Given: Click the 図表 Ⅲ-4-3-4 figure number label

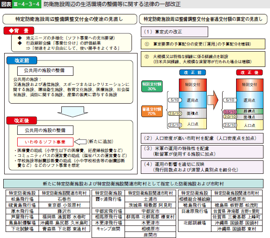Looking at the screenshot, I should point(20,4).
